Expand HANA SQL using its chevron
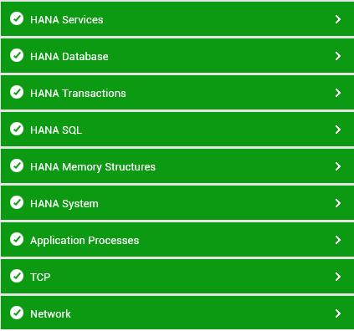Image resolution: width=354 pixels, height=331 pixels. tap(338, 130)
